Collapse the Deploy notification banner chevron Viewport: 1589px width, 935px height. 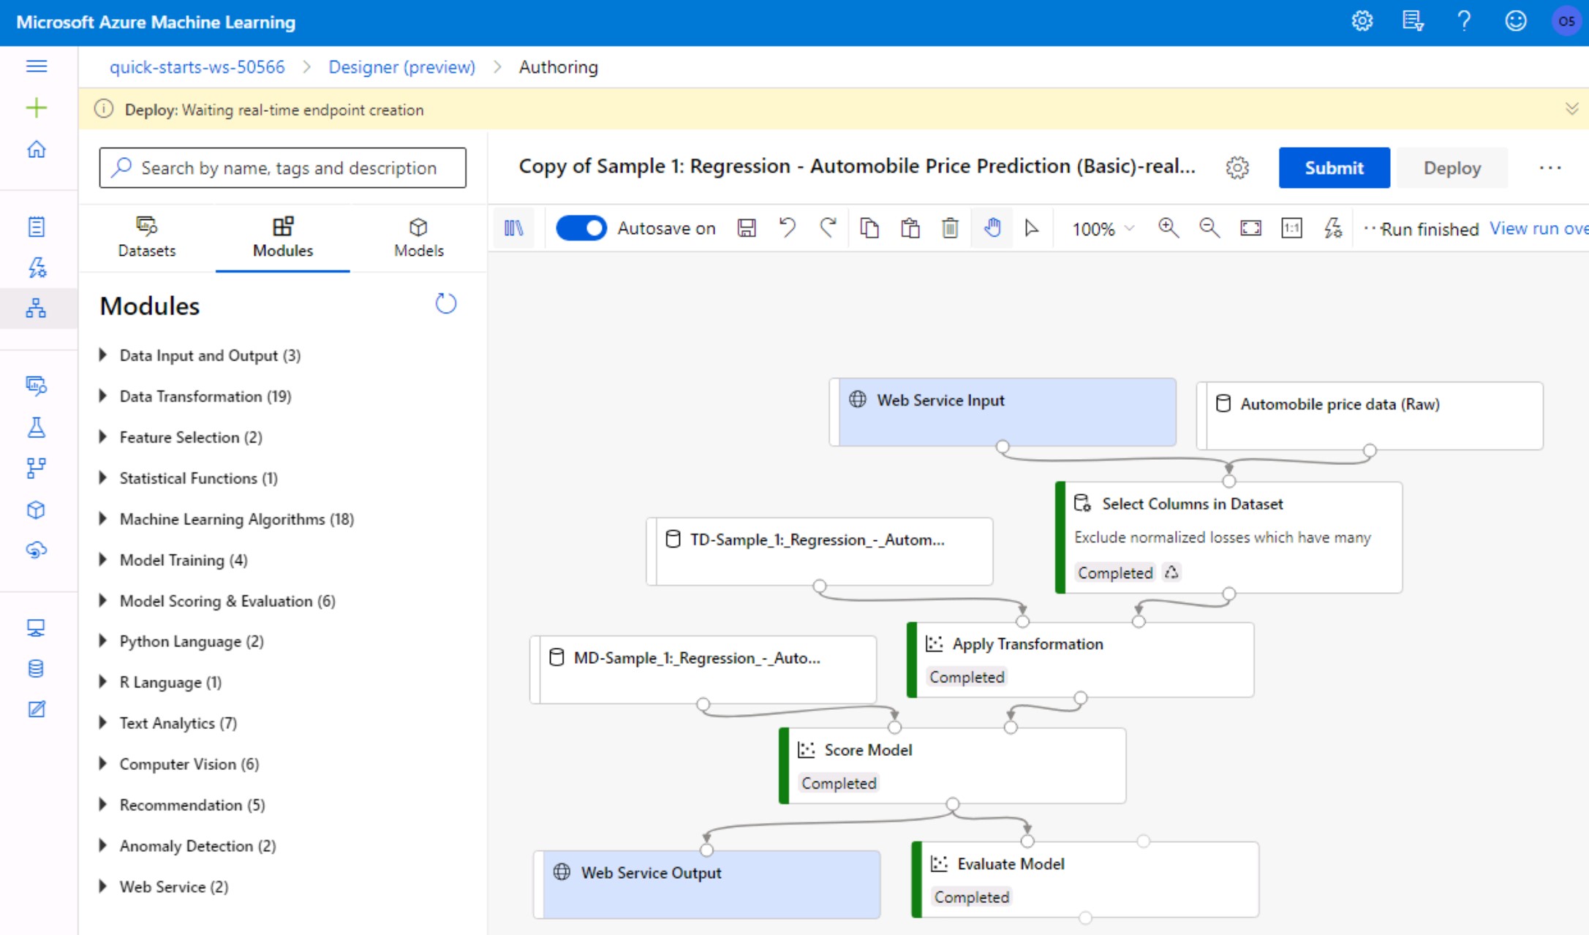pyautogui.click(x=1571, y=109)
